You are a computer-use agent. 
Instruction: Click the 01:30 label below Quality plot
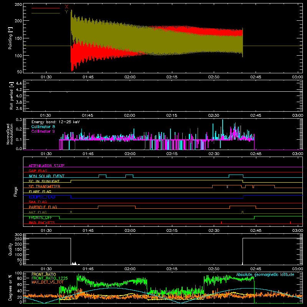(x=46, y=269)
